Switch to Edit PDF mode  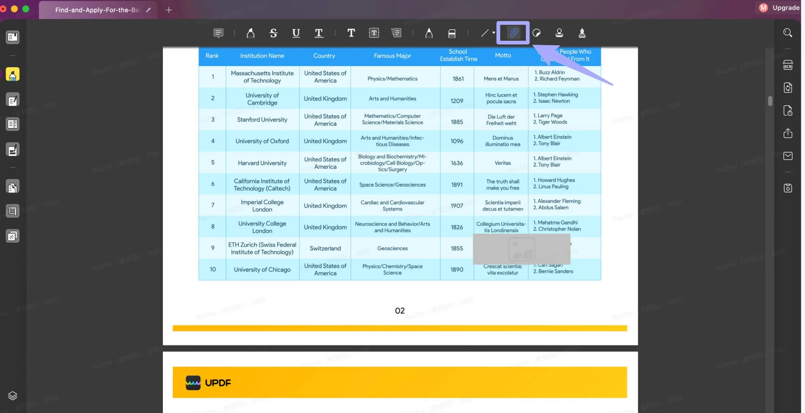click(13, 100)
